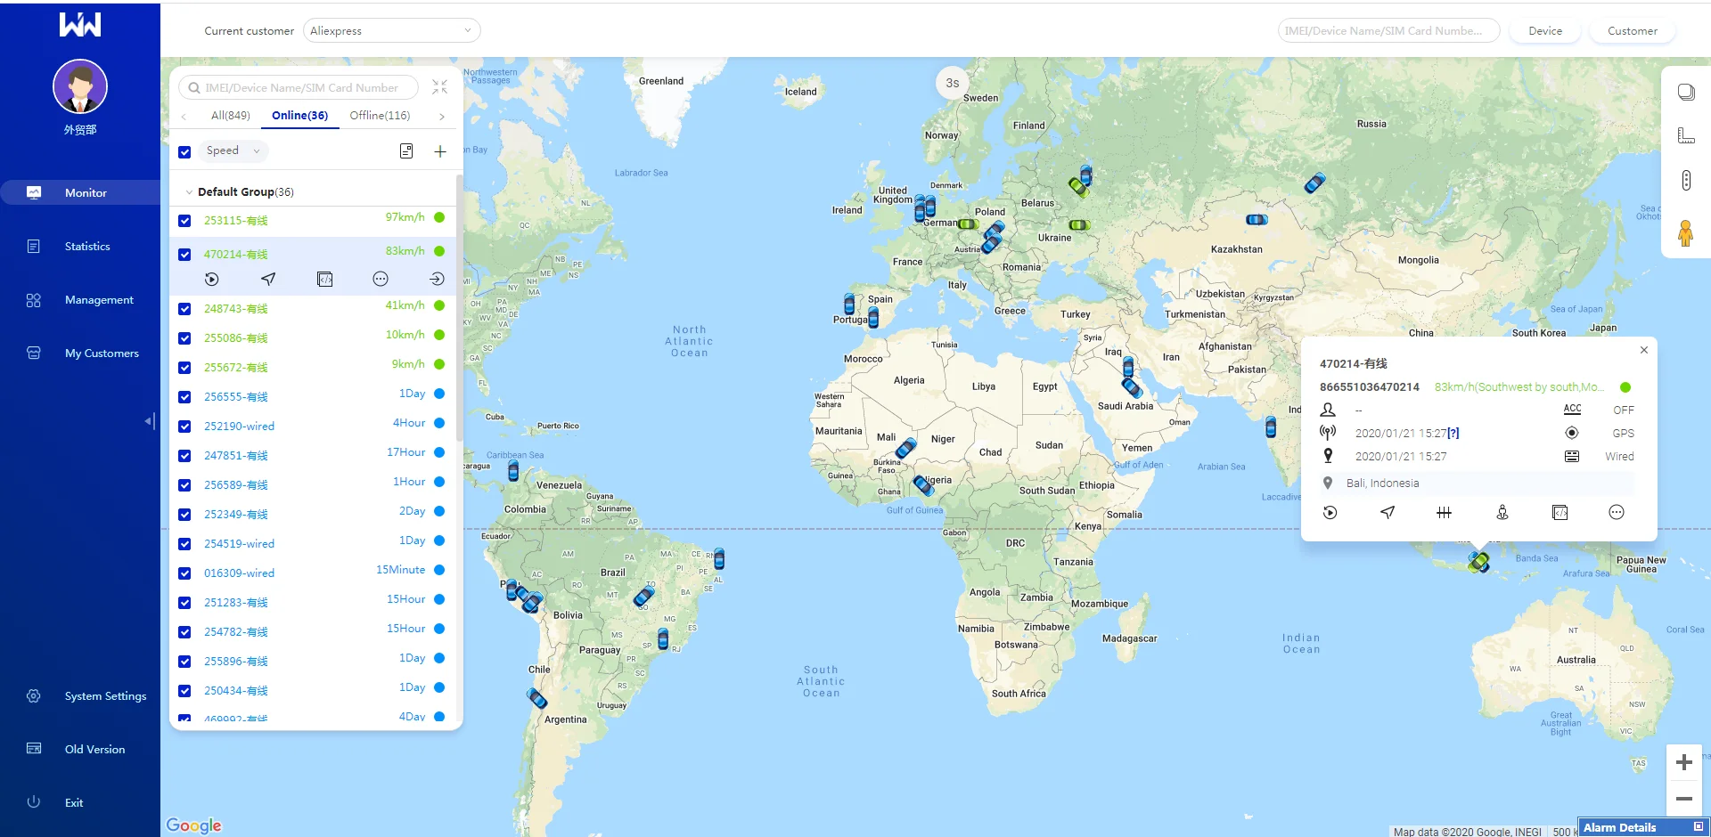Click the tracking arrow icon in the 470214 list row
Image resolution: width=1711 pixels, height=837 pixels.
[x=268, y=280]
